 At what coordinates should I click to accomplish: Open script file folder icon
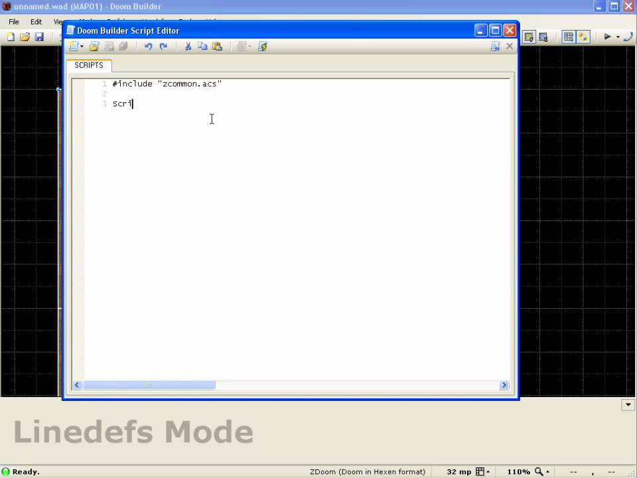pos(94,46)
